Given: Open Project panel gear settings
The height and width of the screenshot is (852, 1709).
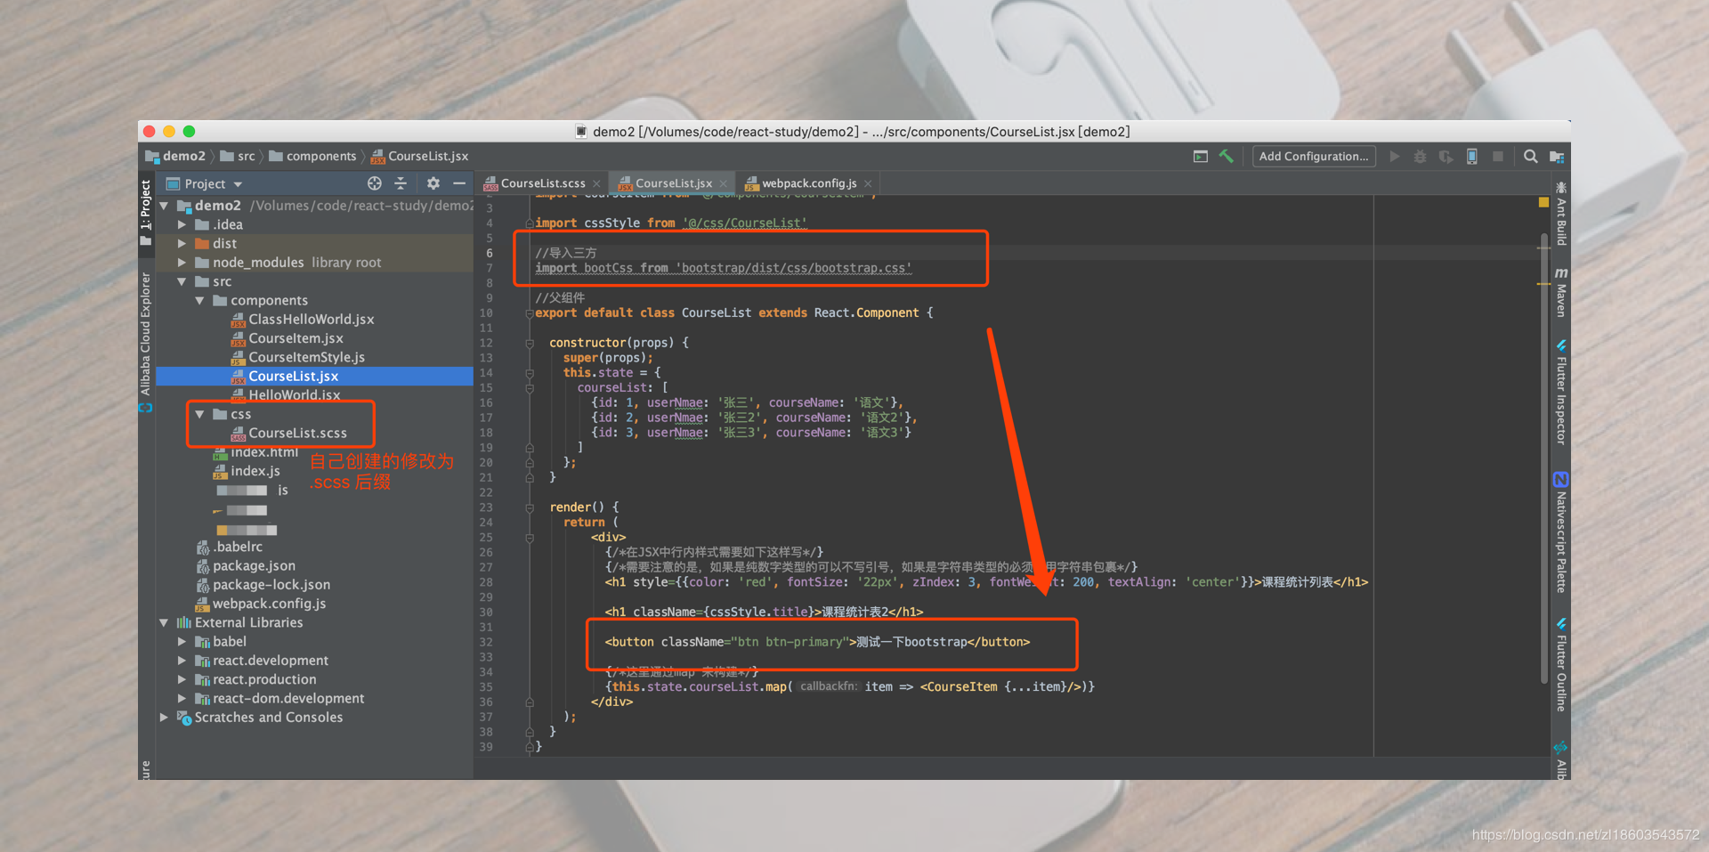Looking at the screenshot, I should tap(433, 183).
